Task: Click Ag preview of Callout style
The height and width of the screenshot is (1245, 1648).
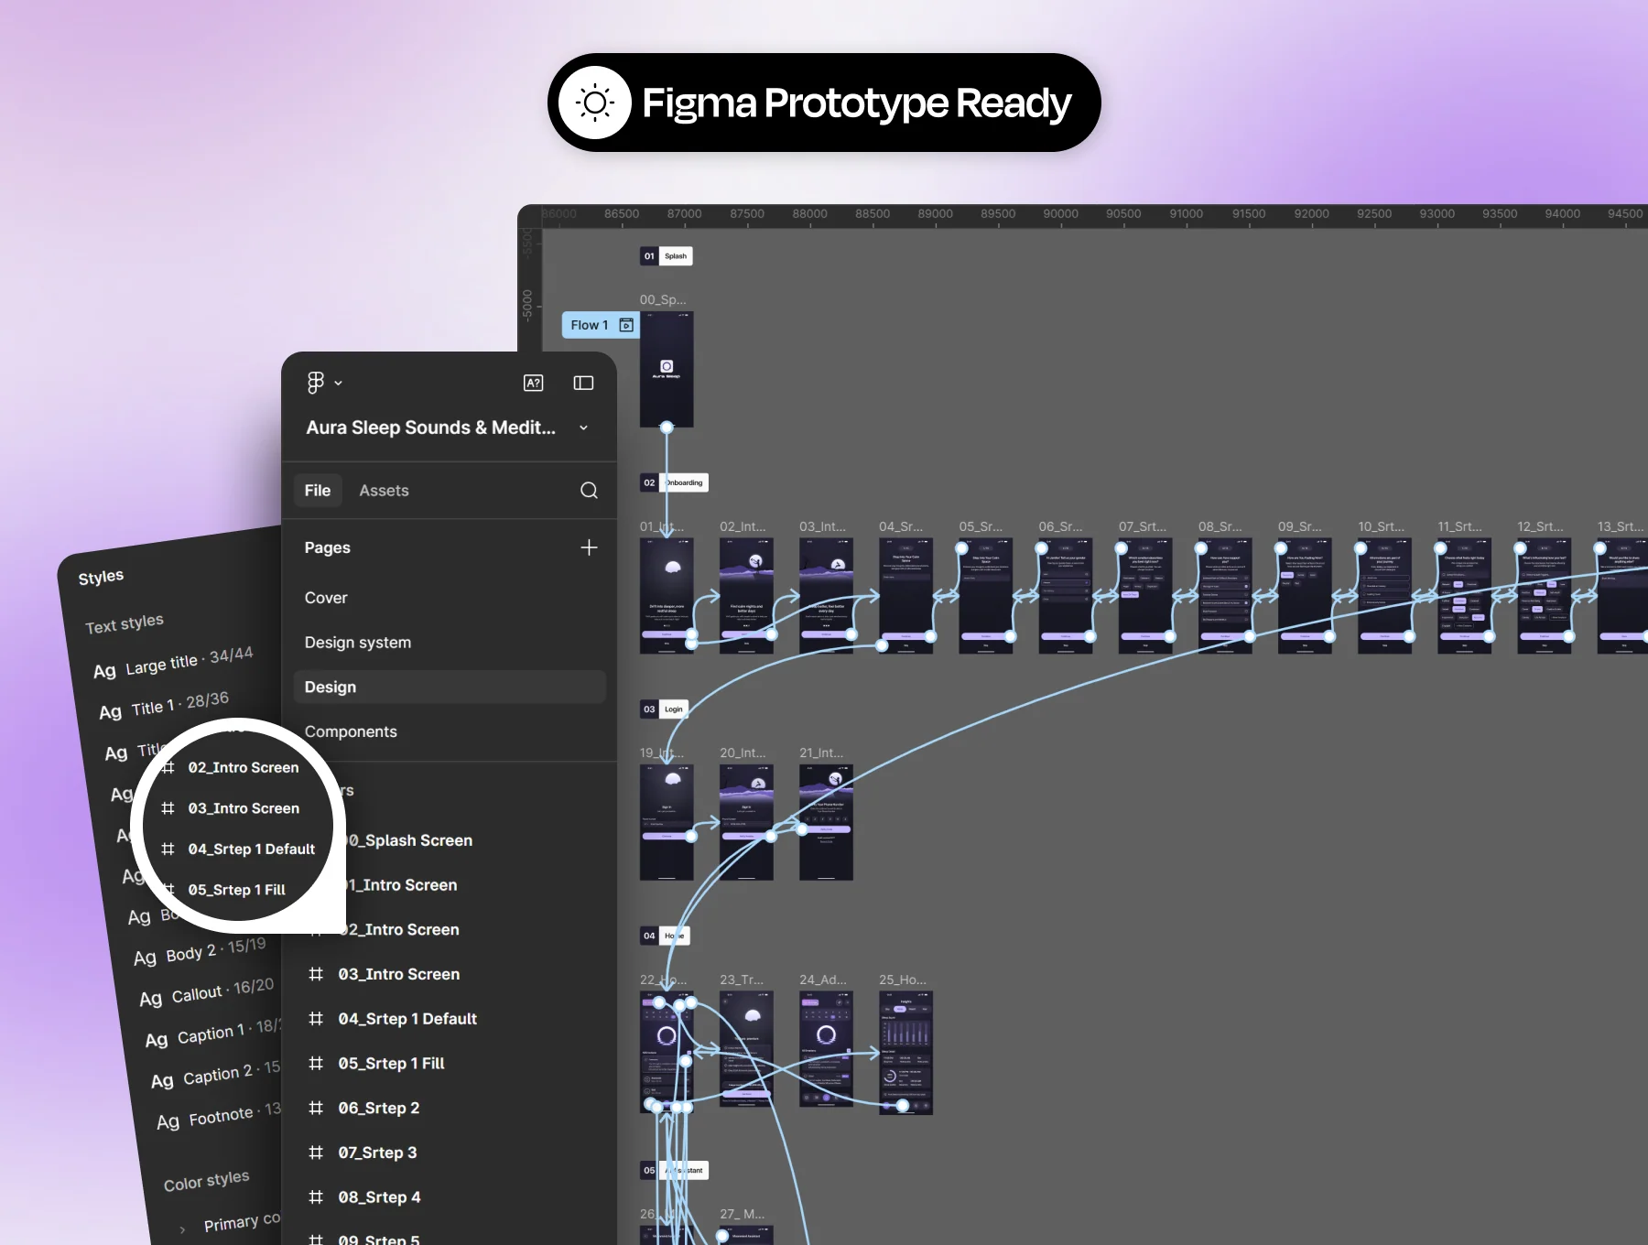Action: 151,999
